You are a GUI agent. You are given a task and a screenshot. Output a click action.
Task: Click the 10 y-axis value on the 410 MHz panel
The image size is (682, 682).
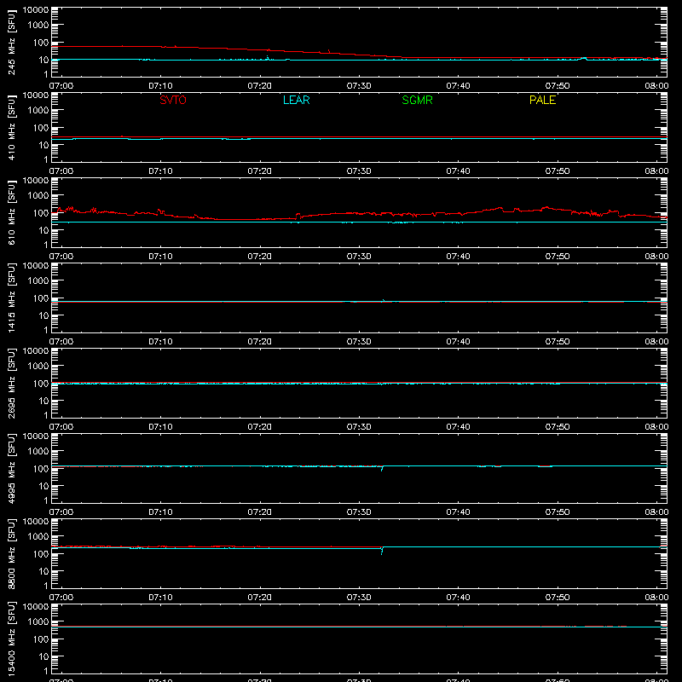pos(43,145)
